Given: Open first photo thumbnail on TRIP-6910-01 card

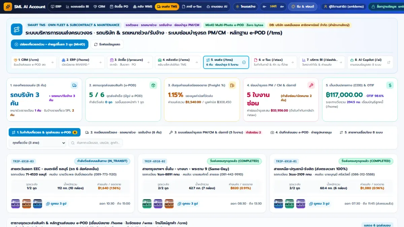Looking at the screenshot, I should click(x=278, y=203).
